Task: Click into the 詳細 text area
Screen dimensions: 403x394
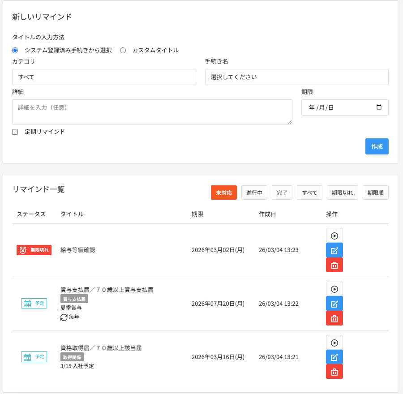Action: tap(152, 112)
